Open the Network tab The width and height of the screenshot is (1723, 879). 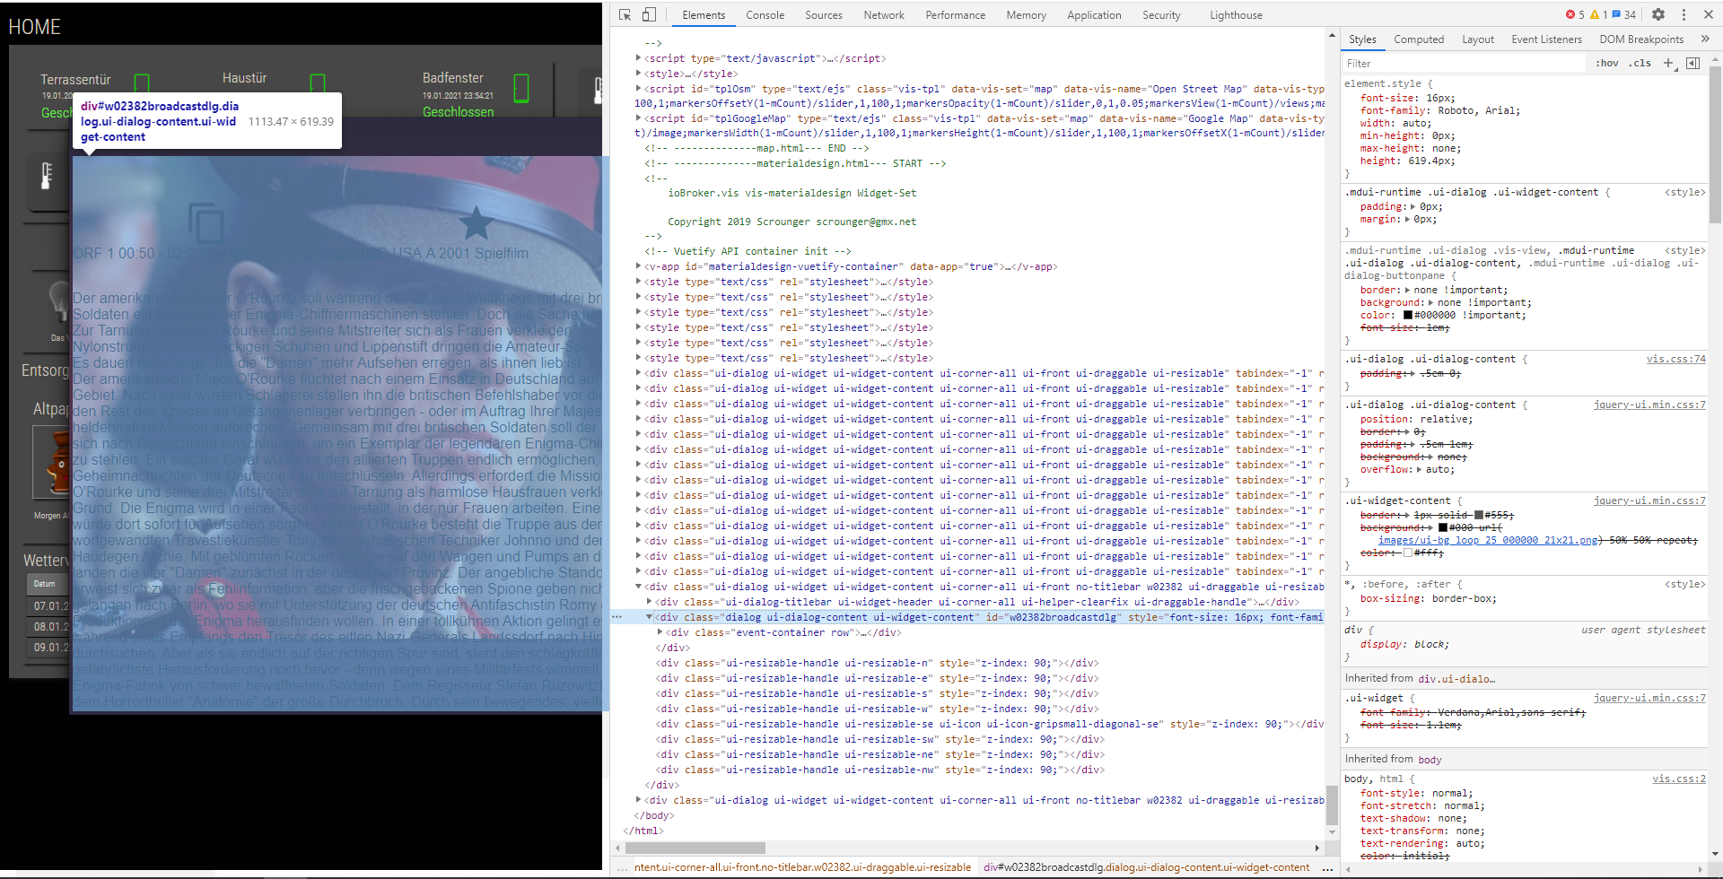(884, 15)
